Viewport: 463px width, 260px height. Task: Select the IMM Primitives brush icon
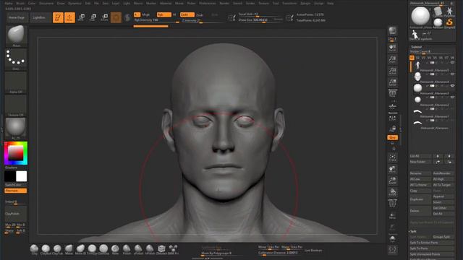[x=173, y=249]
